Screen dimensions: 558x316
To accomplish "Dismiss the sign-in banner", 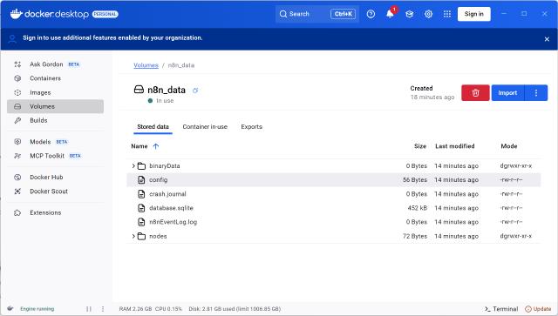I will pos(547,39).
